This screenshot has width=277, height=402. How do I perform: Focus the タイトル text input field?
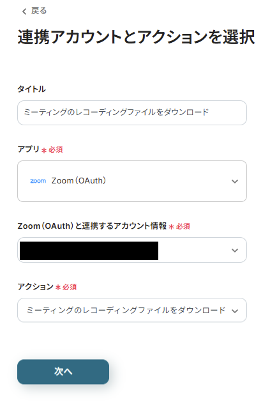point(132,113)
